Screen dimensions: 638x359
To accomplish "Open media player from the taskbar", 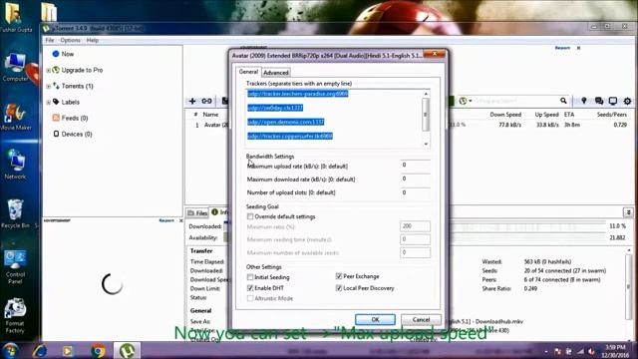I will 68,351.
